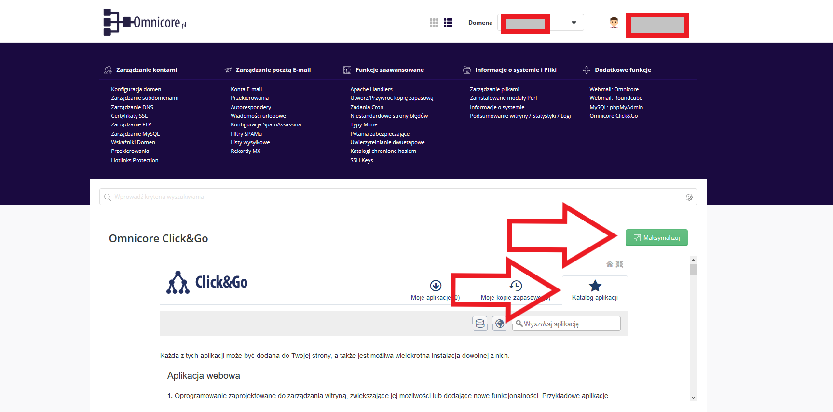The height and width of the screenshot is (412, 833).
Task: Open the Moje aplikacje tab
Action: point(435,290)
